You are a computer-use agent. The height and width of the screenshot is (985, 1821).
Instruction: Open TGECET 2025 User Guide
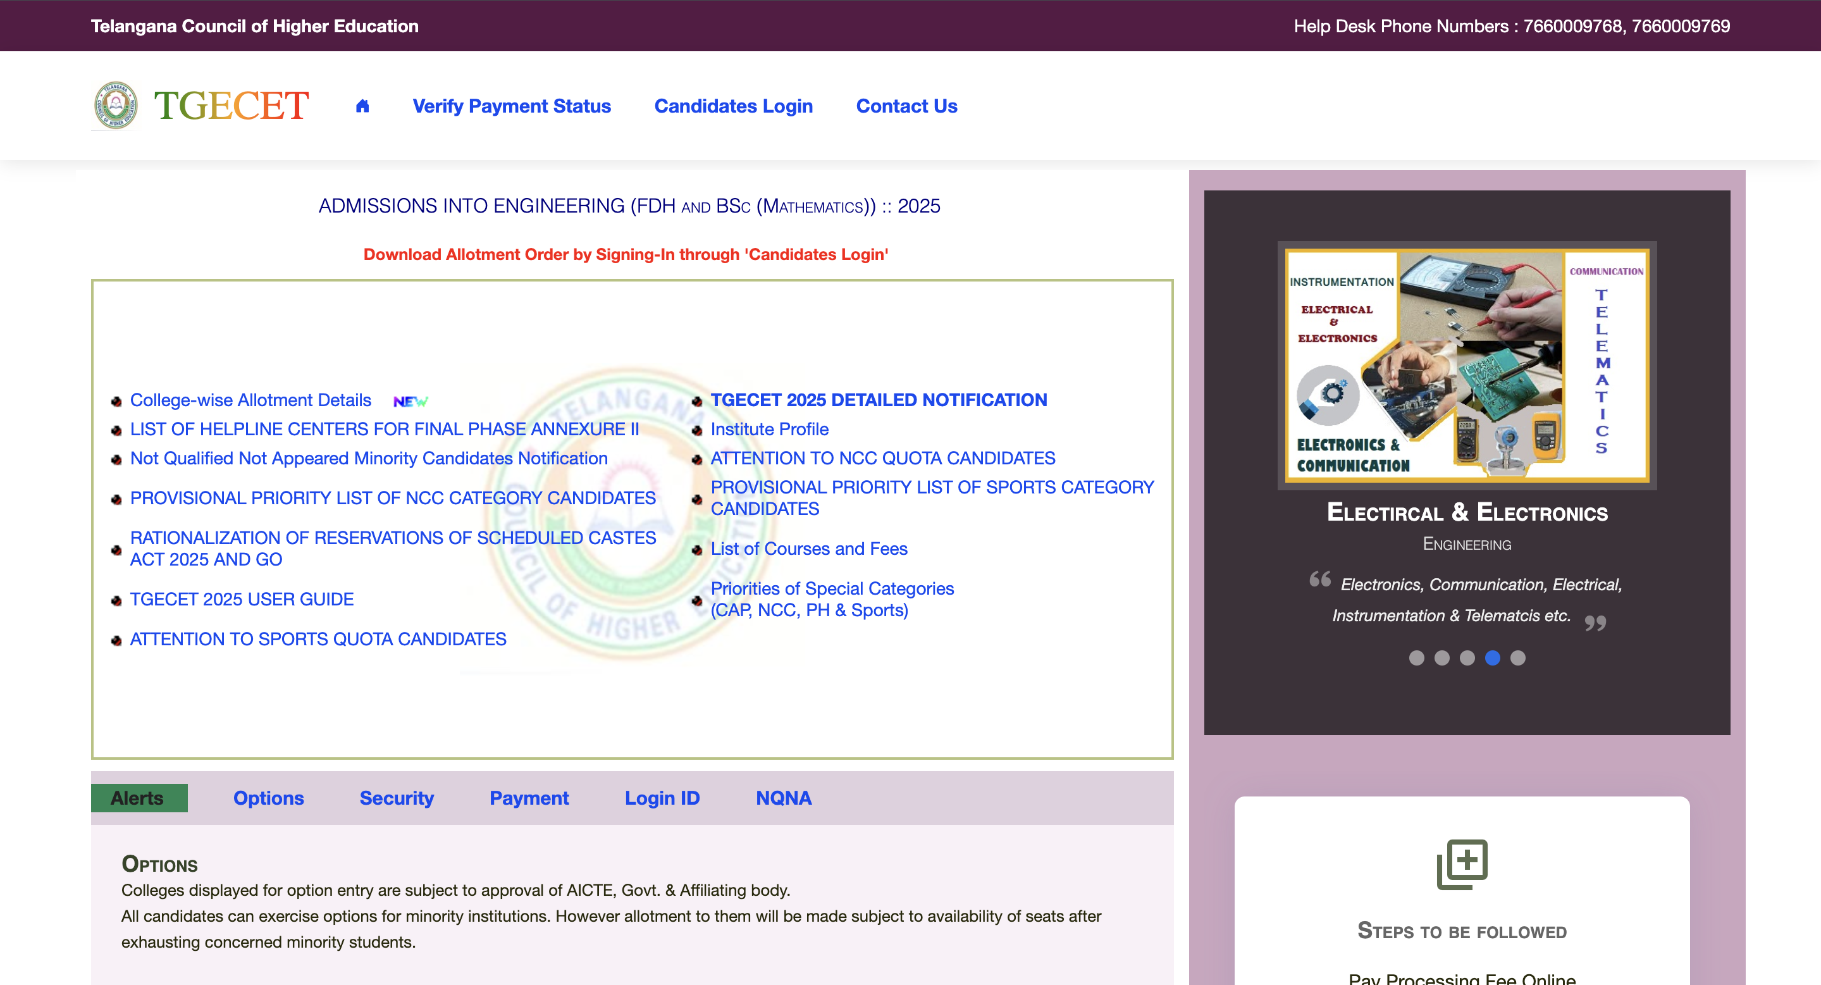242,599
